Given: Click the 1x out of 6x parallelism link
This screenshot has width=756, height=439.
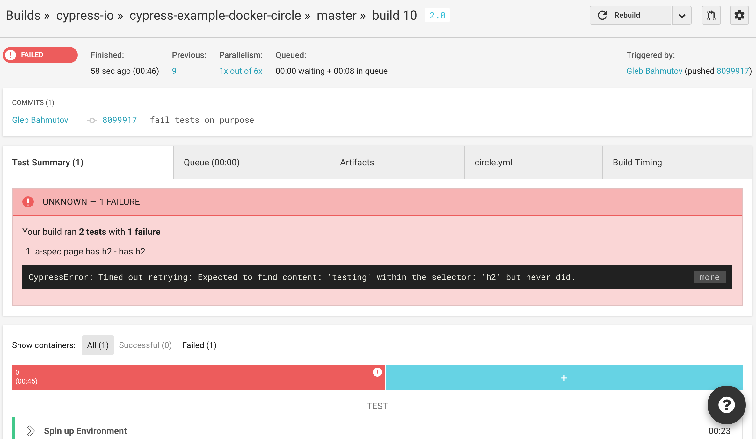Looking at the screenshot, I should (241, 71).
